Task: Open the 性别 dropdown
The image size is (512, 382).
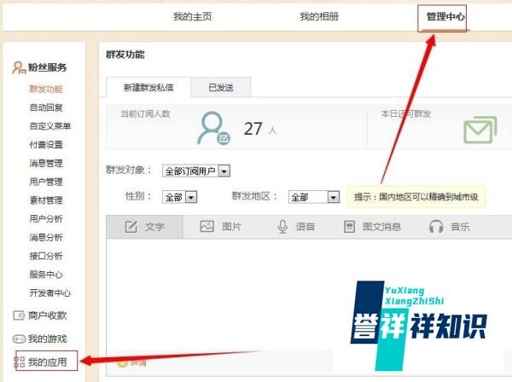Action: 179,197
